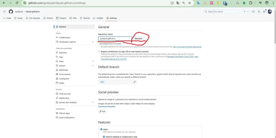Expand Secrets and variables section
The image size is (276, 138).
92,102
